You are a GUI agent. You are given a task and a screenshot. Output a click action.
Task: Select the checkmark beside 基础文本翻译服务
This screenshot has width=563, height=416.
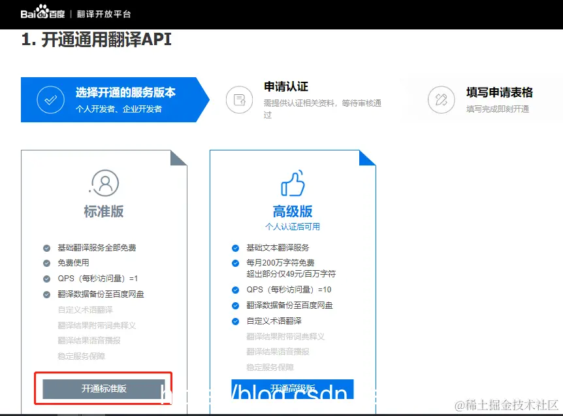coord(235,249)
